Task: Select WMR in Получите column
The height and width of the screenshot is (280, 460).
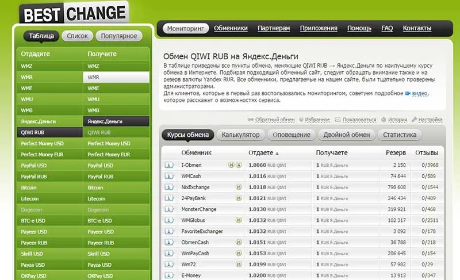Action: [116, 78]
